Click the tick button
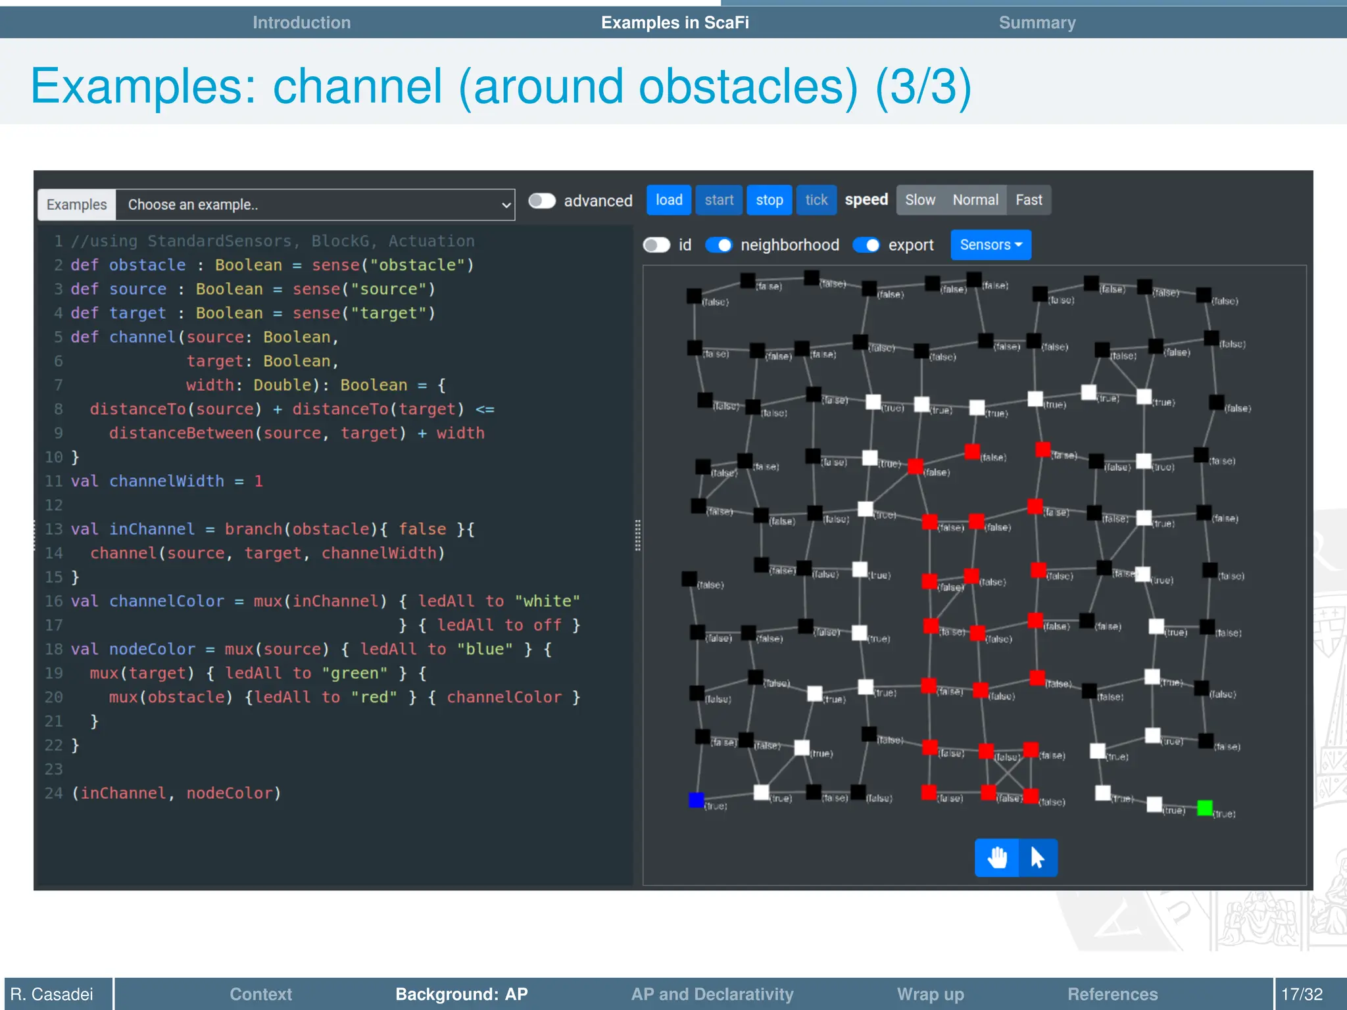 pos(816,200)
